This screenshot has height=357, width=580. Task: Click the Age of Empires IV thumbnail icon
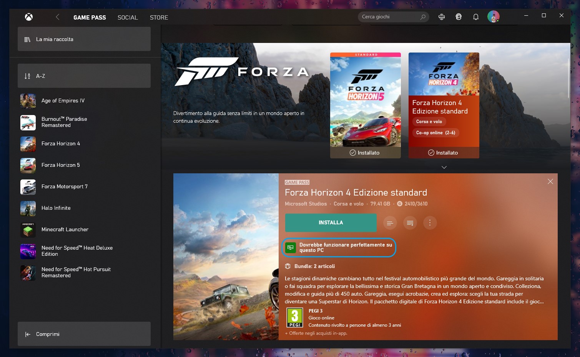point(28,101)
